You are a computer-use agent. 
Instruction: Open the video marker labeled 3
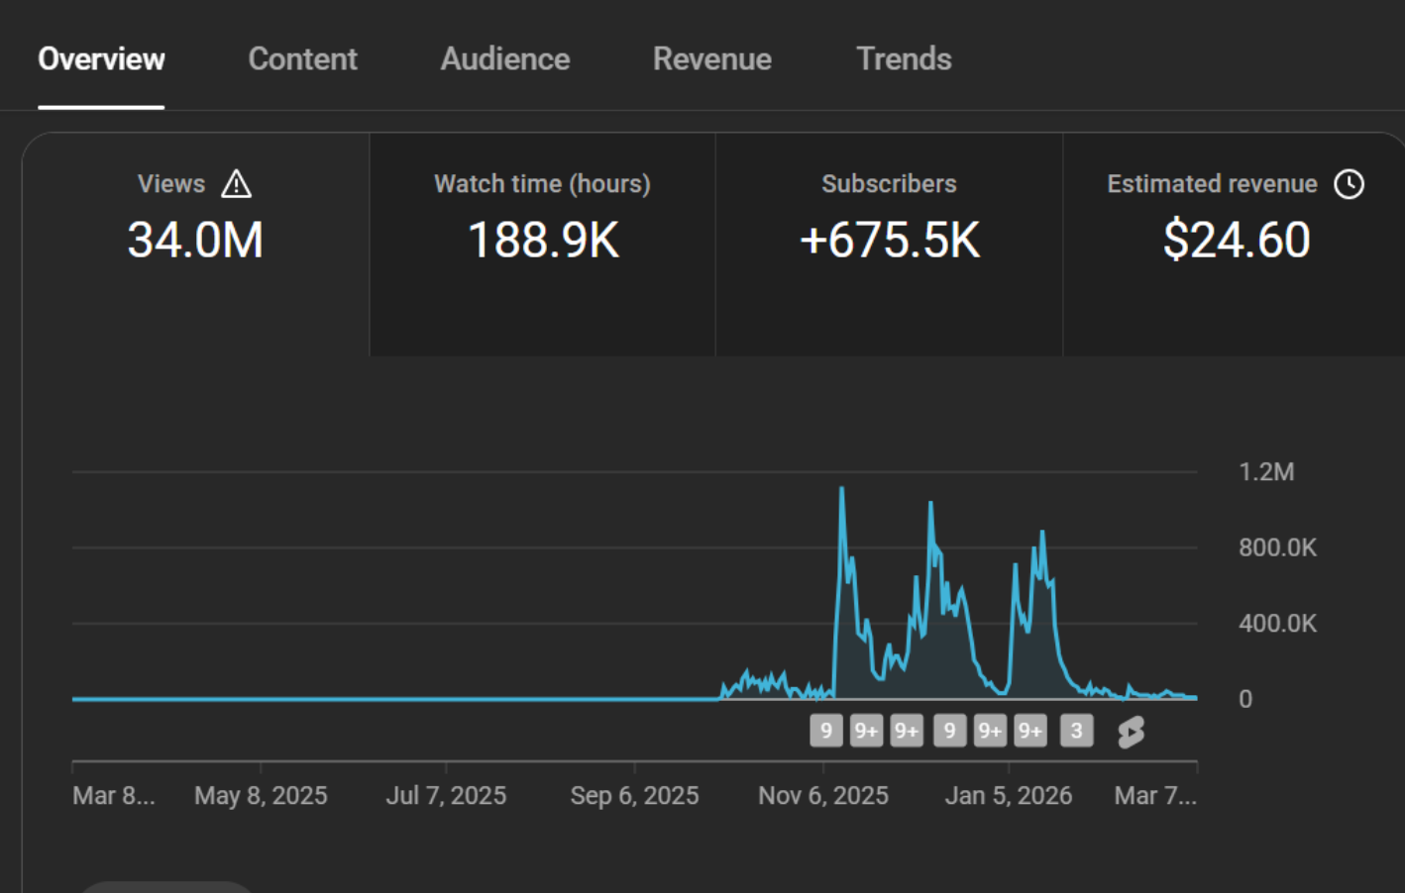[1076, 731]
